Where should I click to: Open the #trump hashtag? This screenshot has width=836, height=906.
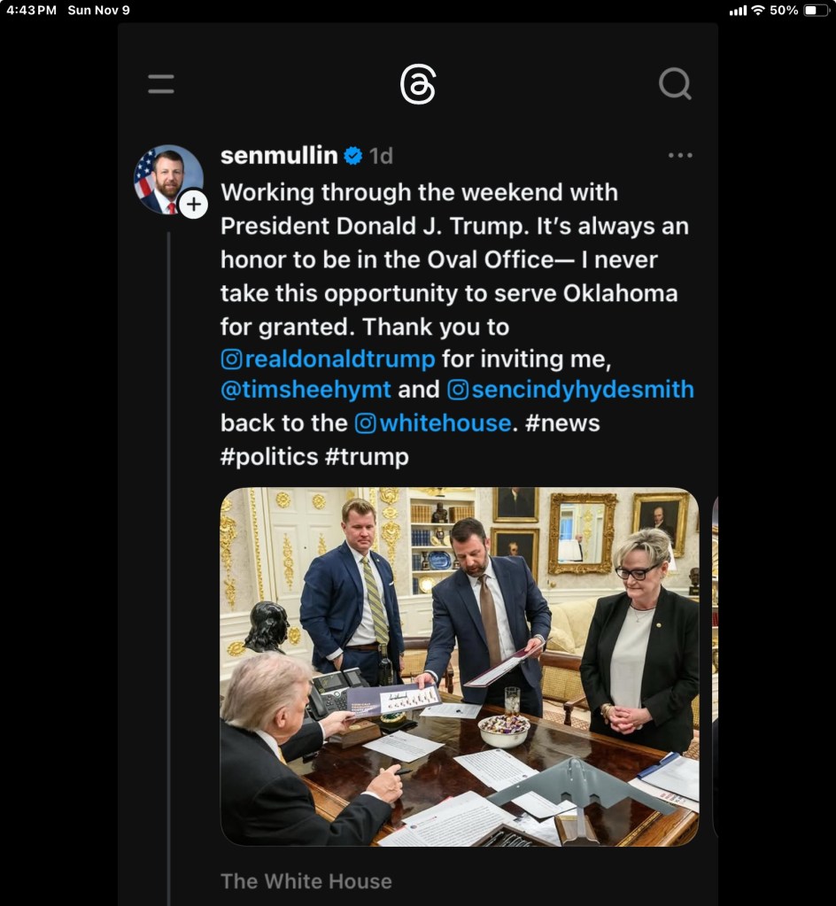tap(367, 457)
